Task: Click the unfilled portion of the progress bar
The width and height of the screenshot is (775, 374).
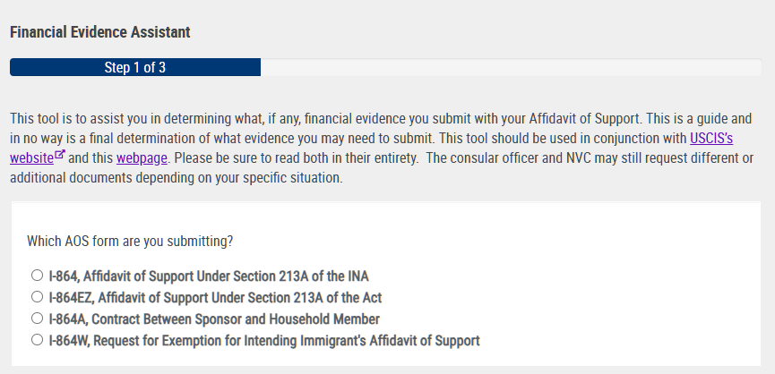Action: point(511,67)
